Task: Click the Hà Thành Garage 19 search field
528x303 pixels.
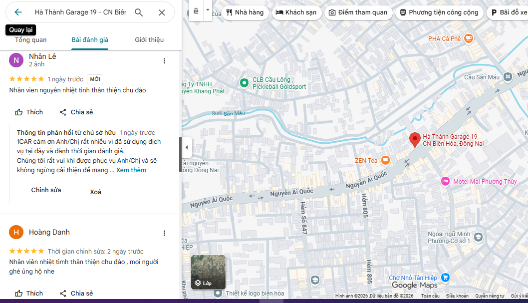Action: pyautogui.click(x=81, y=12)
